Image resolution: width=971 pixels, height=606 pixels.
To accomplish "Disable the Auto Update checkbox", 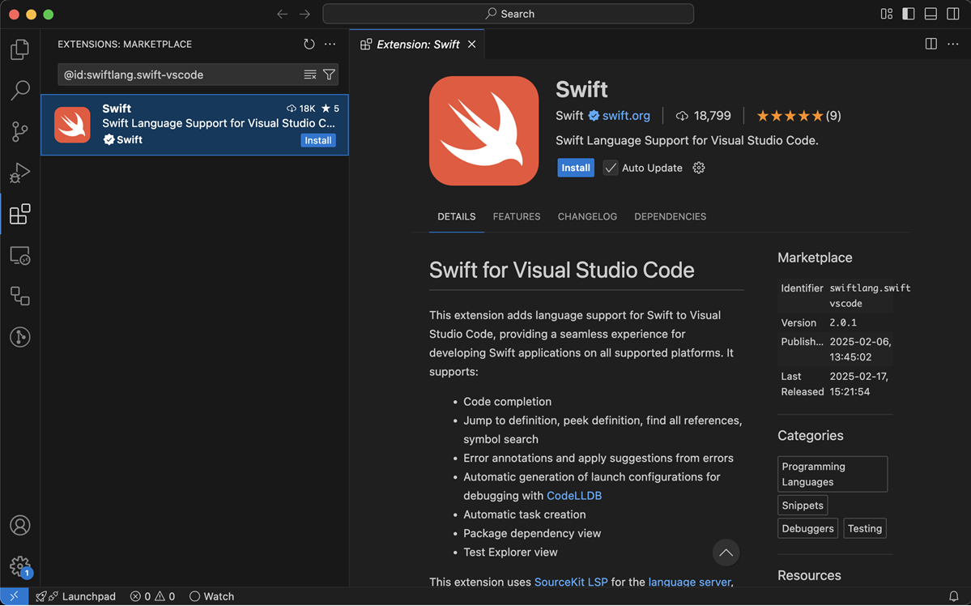I will tap(610, 168).
